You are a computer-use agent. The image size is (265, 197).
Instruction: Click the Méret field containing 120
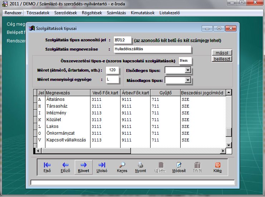click(x=112, y=70)
